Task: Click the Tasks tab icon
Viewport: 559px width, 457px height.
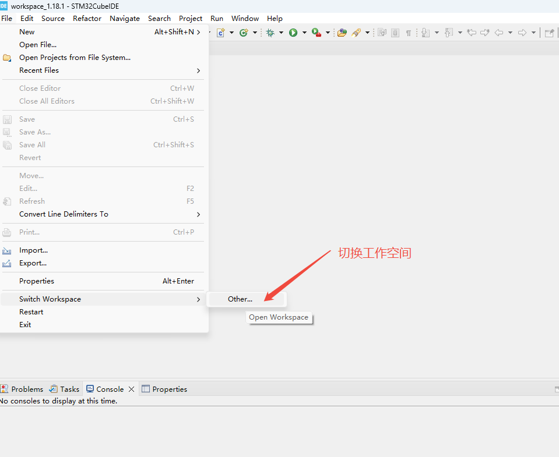Action: (54, 389)
